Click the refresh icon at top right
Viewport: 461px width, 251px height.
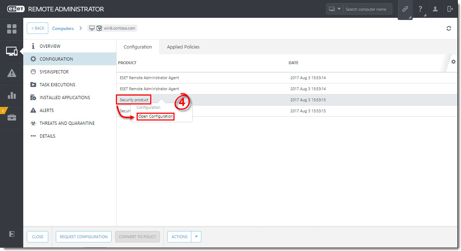pos(448,29)
